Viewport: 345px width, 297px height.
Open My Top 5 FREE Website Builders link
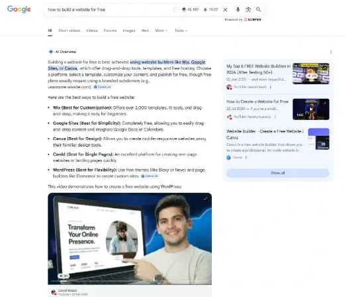(x=258, y=69)
